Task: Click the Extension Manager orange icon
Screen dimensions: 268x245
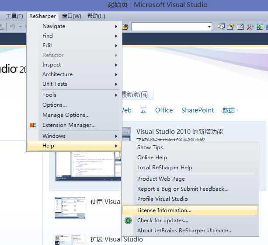Action: pos(33,125)
